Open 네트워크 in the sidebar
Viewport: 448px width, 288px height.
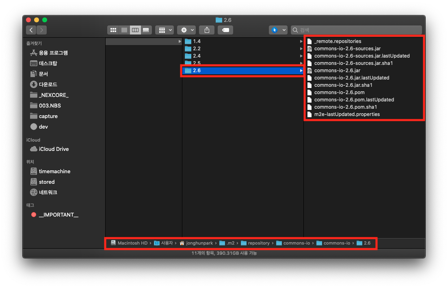(x=48, y=192)
